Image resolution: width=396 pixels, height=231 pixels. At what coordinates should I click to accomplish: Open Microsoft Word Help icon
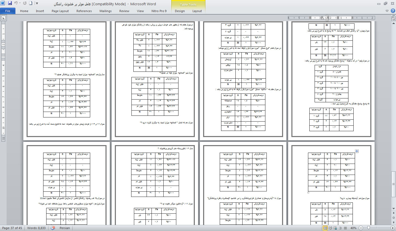392,11
